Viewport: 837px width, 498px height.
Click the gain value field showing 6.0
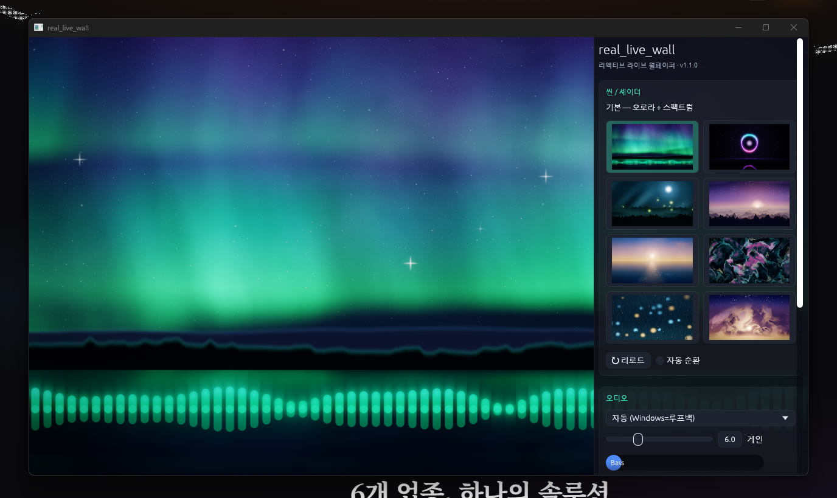(x=730, y=439)
